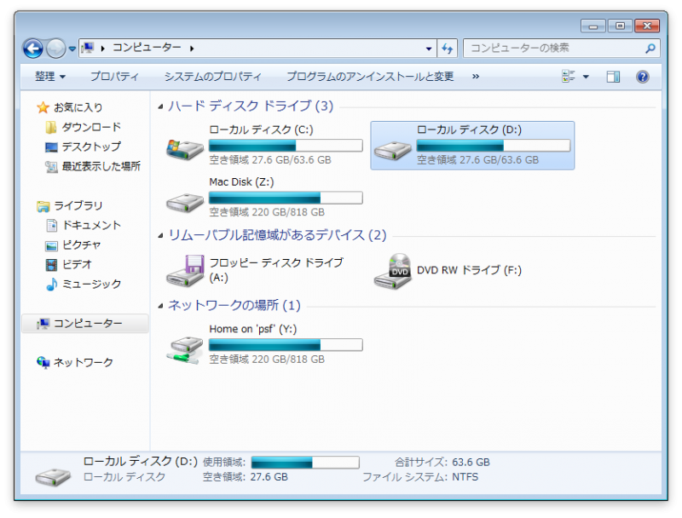Click the Mac Disk (Z:) drive icon

click(x=185, y=202)
